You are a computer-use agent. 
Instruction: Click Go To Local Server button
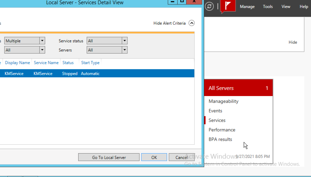coord(109,157)
